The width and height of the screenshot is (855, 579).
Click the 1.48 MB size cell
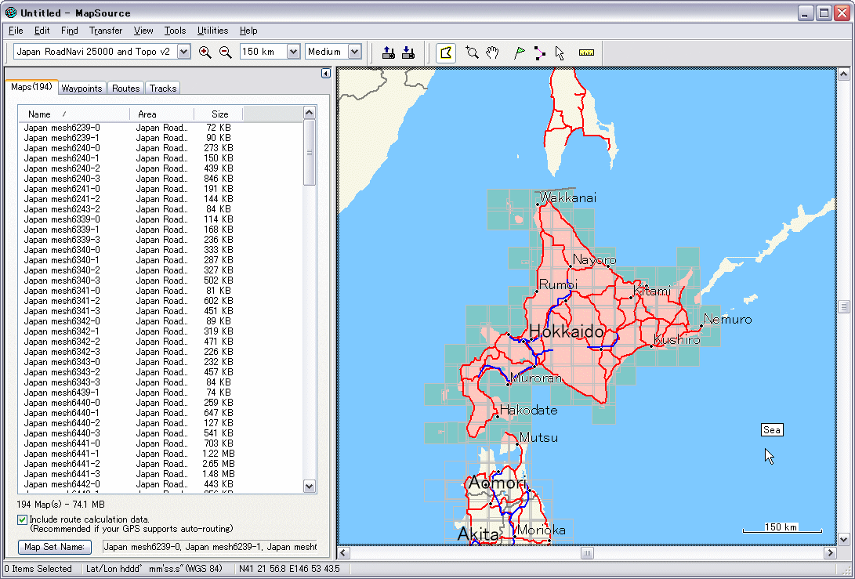[218, 474]
